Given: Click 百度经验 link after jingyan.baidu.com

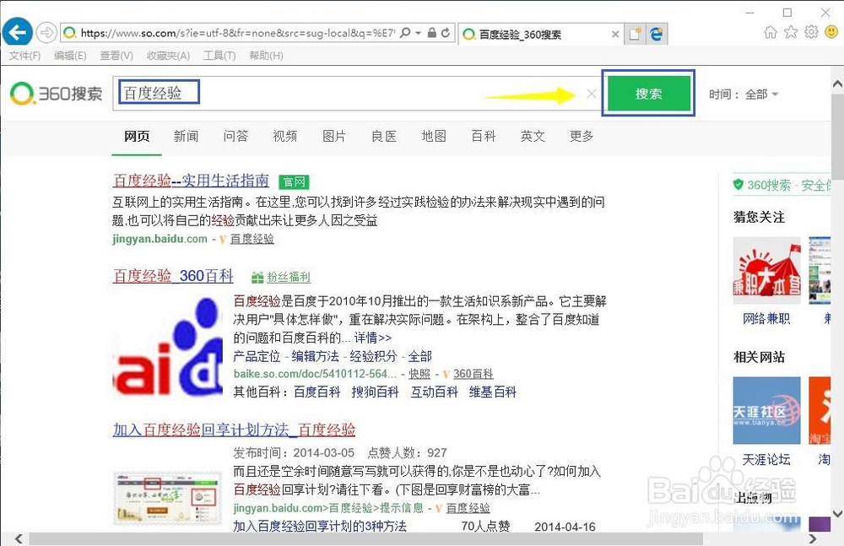Looking at the screenshot, I should [x=252, y=239].
